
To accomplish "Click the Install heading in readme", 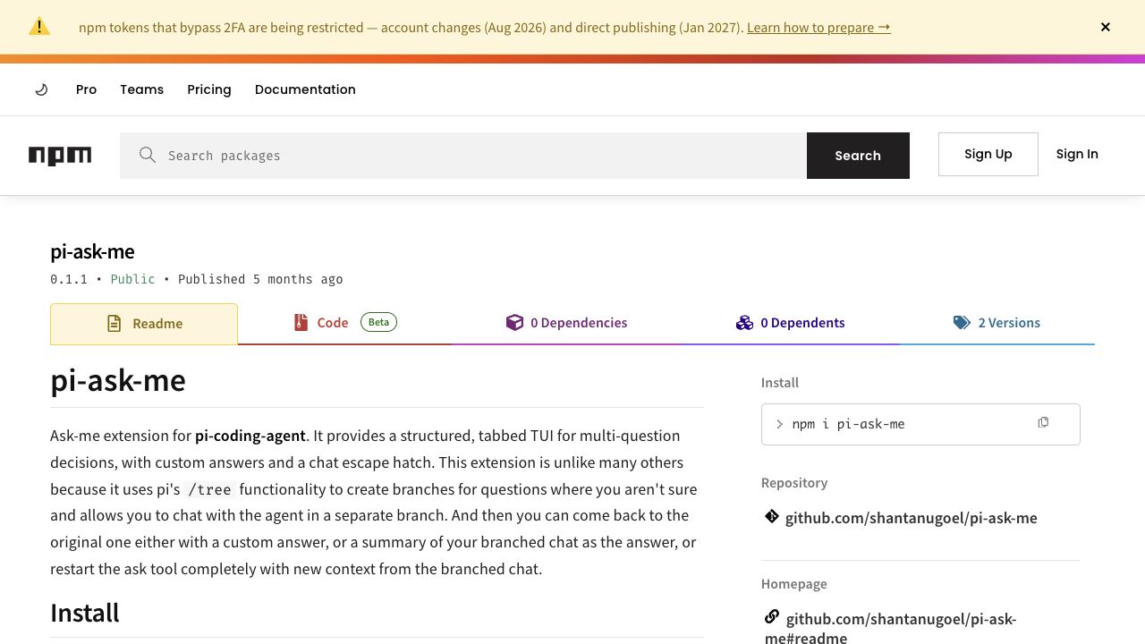I will coord(85,613).
